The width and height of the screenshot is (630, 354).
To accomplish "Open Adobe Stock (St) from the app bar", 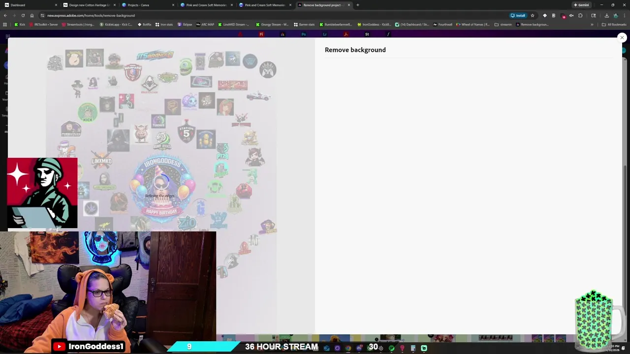I will [x=367, y=34].
